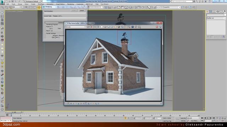Toggle Auto Key mode
The height and width of the screenshot is (127, 227).
(x=183, y=118)
